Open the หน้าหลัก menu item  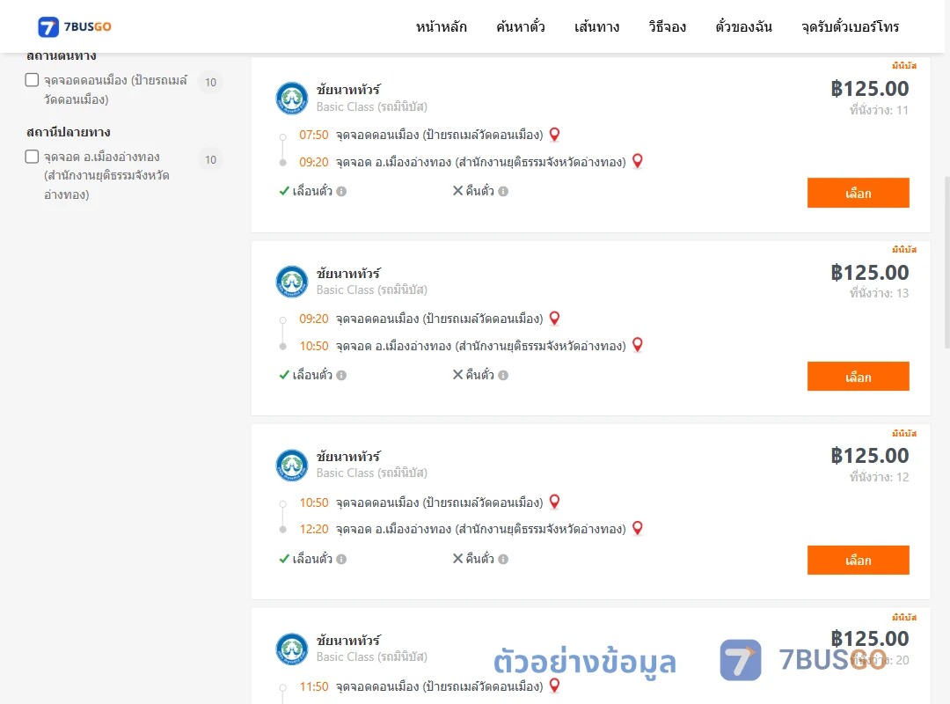(441, 26)
